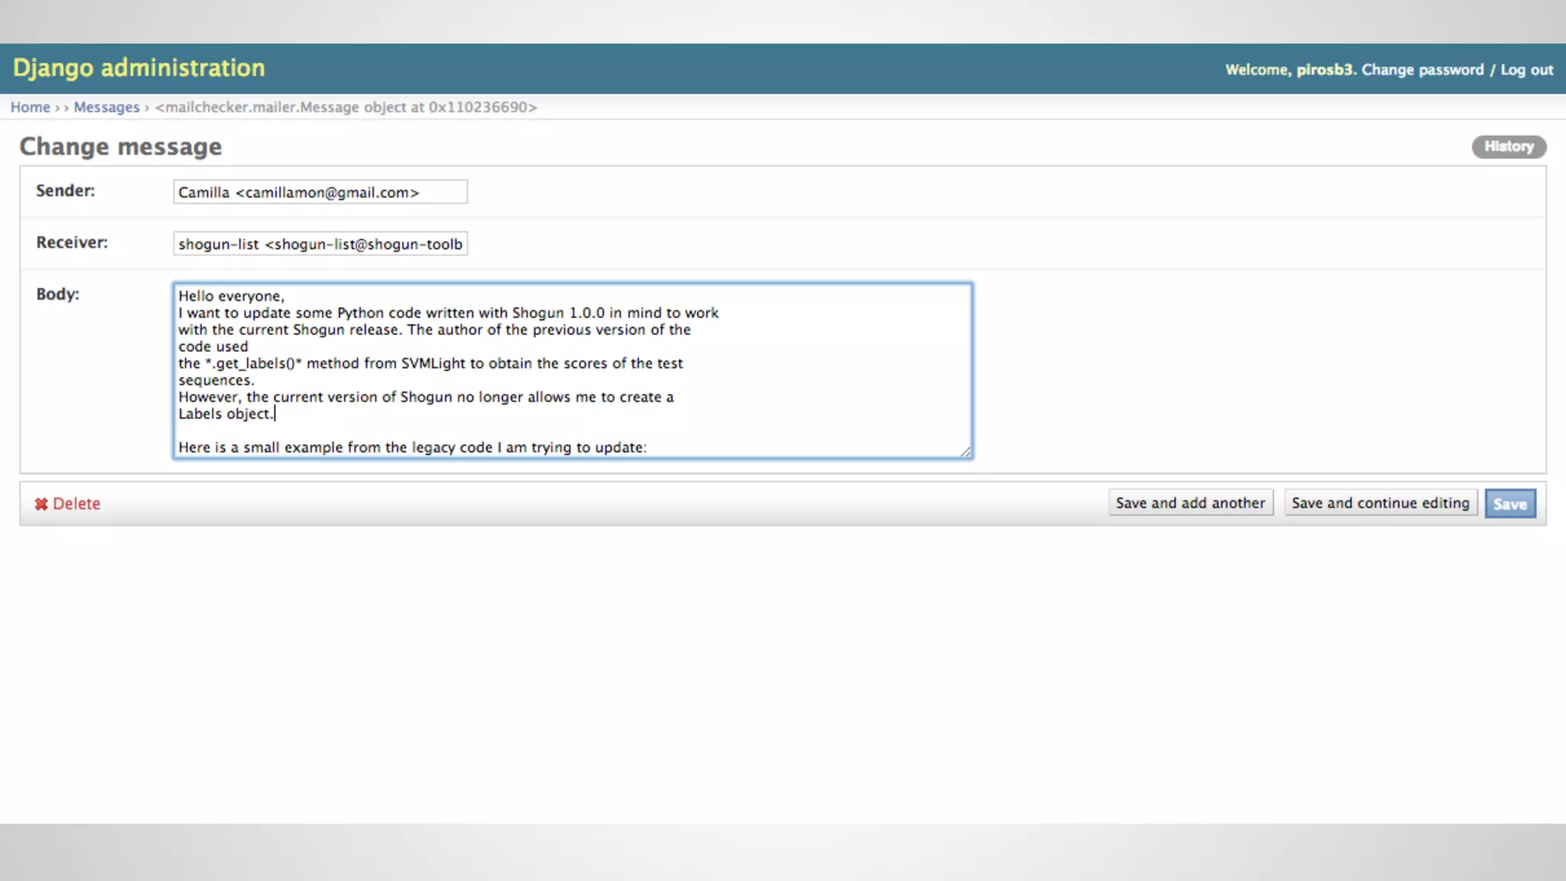Image resolution: width=1566 pixels, height=881 pixels.
Task: Click the Message object breadcrumb text
Action: click(346, 107)
